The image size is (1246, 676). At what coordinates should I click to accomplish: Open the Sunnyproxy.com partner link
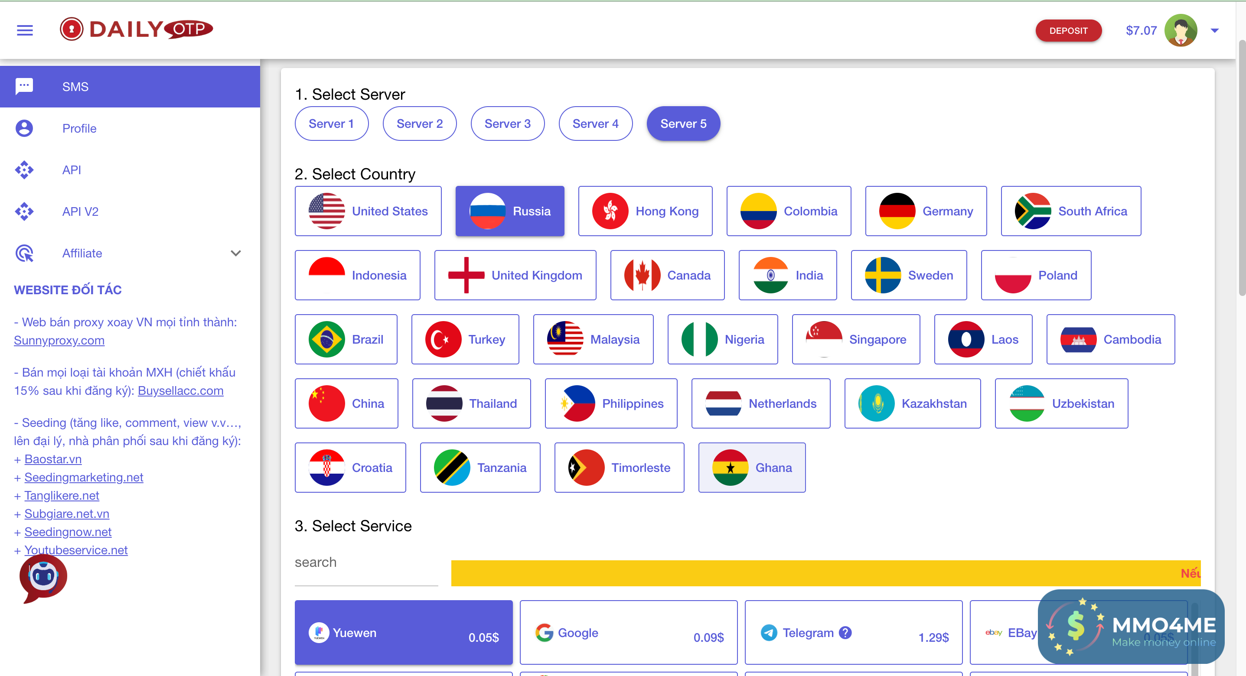click(59, 341)
